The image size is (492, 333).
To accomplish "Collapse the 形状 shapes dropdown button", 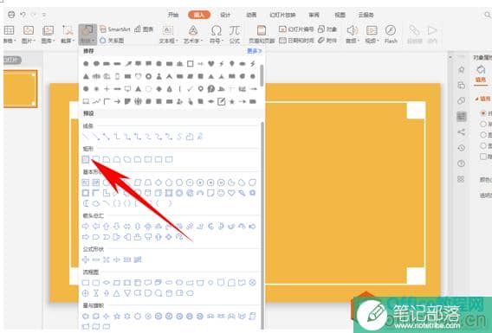I will (87, 34).
